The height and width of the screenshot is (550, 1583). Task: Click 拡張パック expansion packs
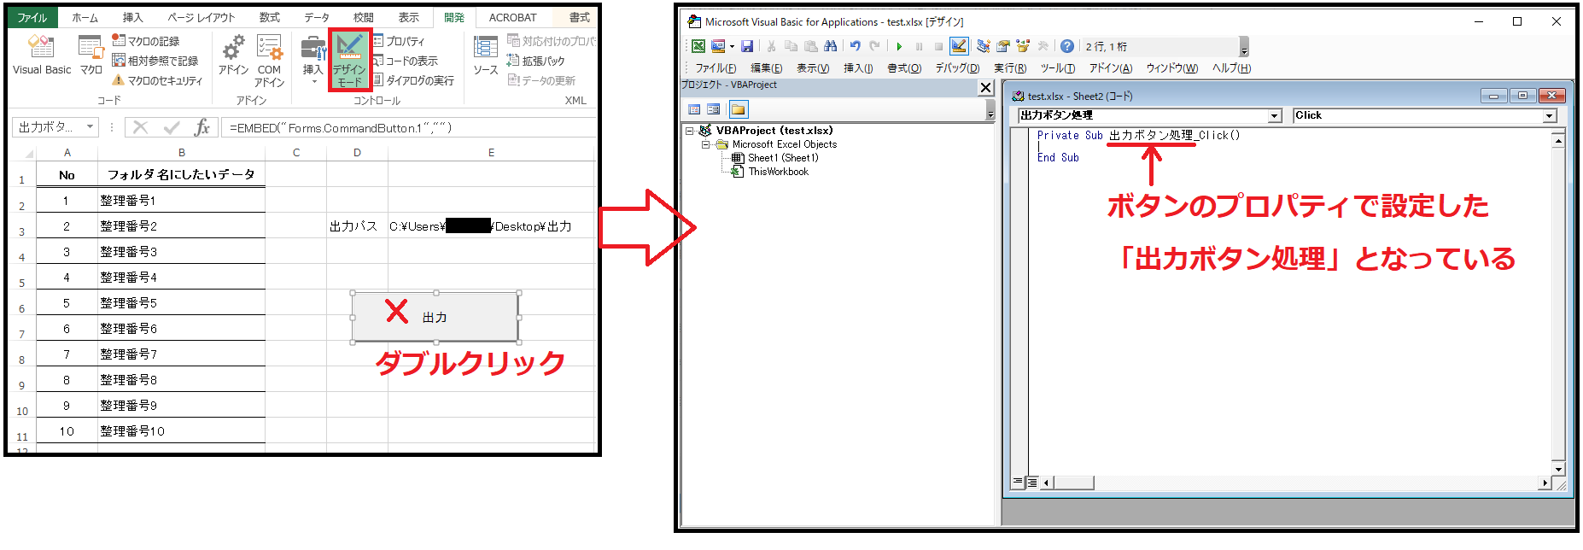[x=535, y=61]
